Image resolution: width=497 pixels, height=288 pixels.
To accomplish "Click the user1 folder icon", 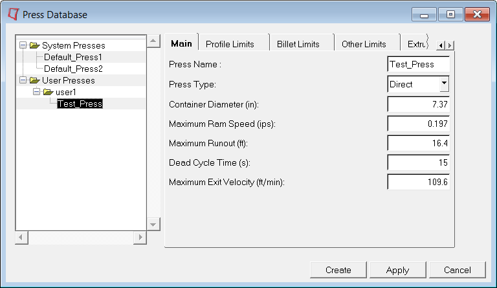I will [48, 92].
